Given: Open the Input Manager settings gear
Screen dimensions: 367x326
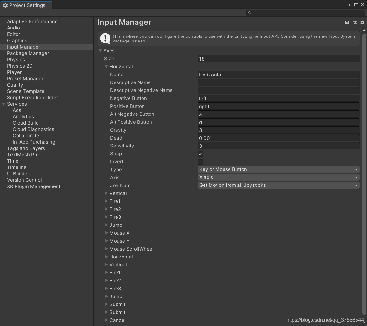Looking at the screenshot, I should click(x=362, y=23).
